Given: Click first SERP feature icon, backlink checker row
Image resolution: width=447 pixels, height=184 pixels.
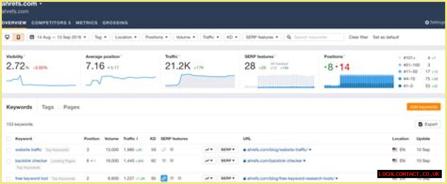Looking at the screenshot, I should pyautogui.click(x=164, y=161).
